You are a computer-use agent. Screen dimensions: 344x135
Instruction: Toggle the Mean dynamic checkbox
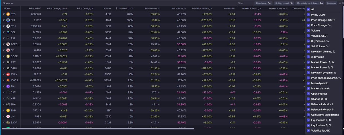pos(308,83)
